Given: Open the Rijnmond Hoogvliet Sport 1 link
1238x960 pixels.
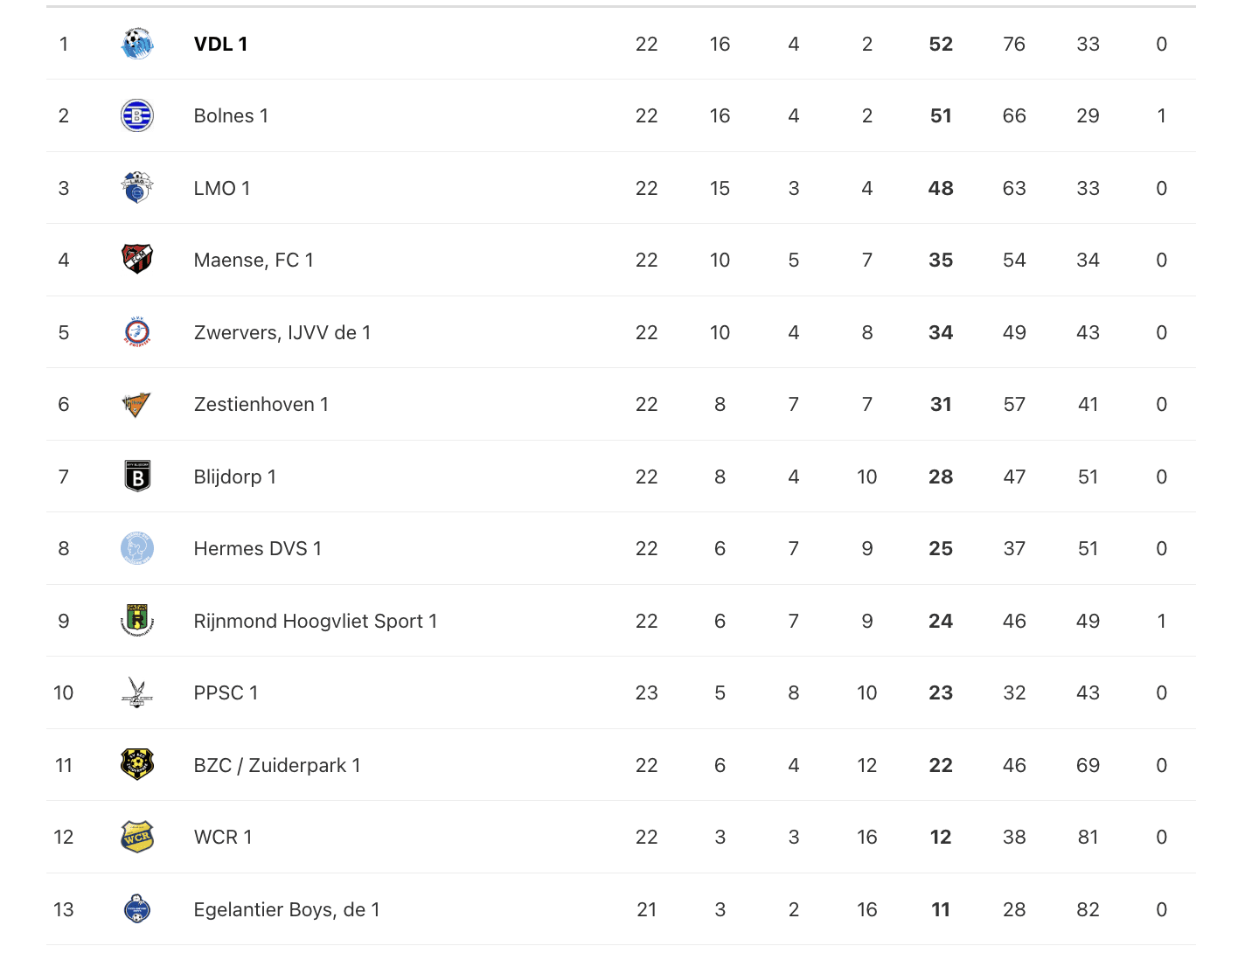Looking at the screenshot, I should click(x=316, y=621).
